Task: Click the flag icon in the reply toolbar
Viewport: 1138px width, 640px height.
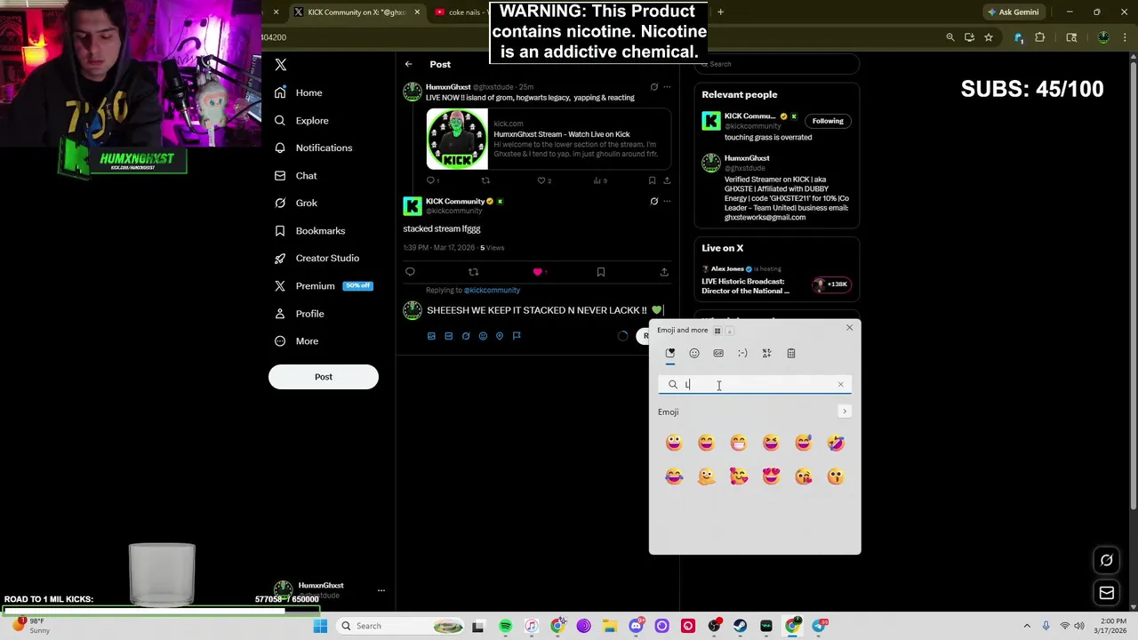Action: coord(517,336)
